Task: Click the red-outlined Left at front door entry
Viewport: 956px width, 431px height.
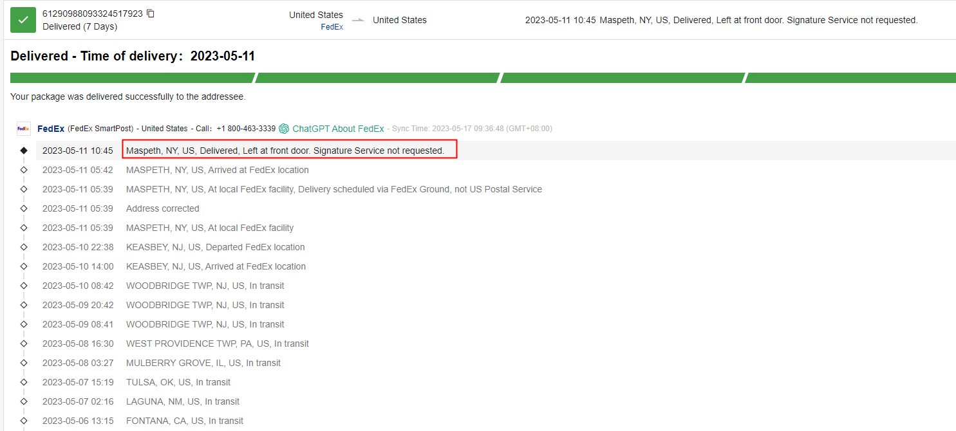Action: (289, 151)
